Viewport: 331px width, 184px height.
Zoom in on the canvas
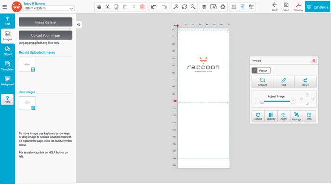pyautogui.click(x=176, y=7)
